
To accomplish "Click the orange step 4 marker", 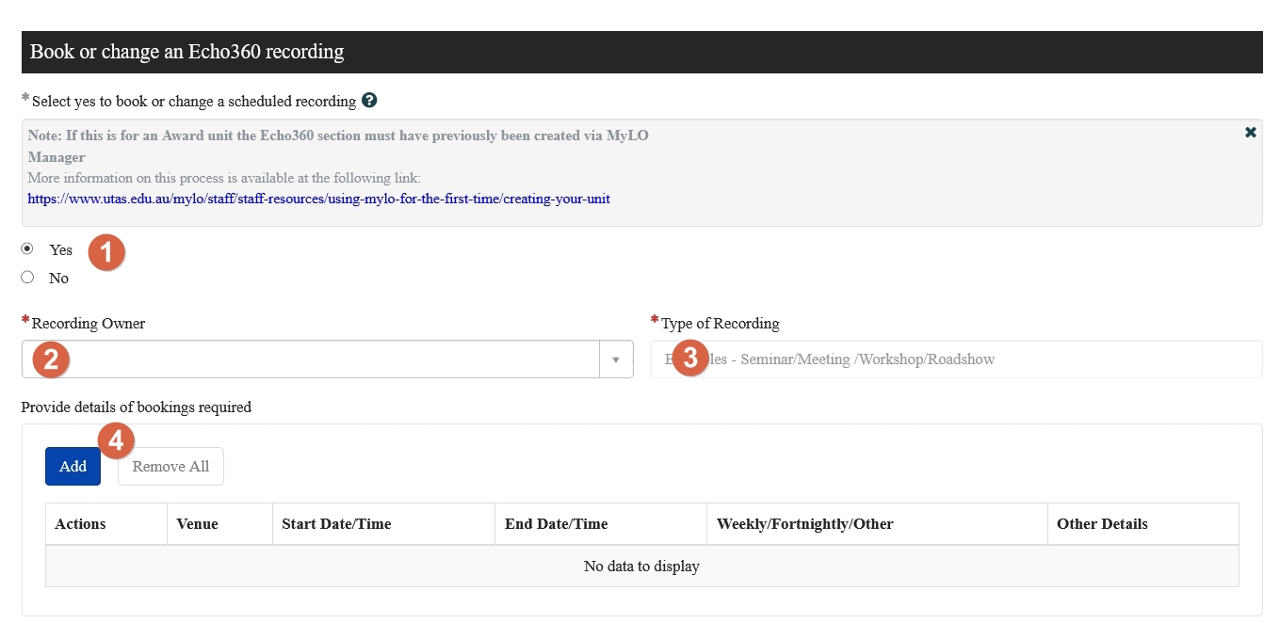I will (116, 439).
